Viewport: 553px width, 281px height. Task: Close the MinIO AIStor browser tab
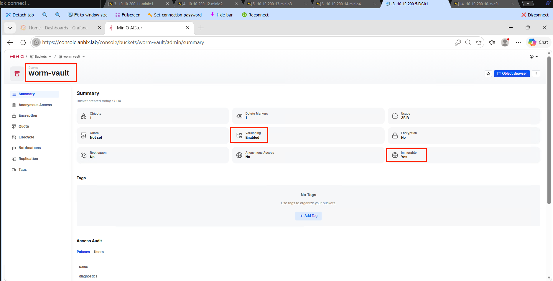pos(188,28)
